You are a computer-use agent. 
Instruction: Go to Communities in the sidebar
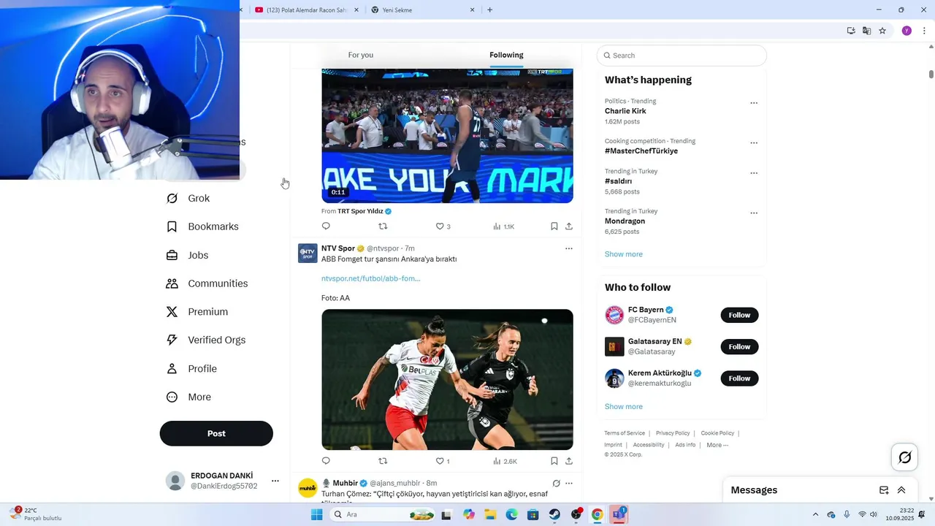click(207, 283)
